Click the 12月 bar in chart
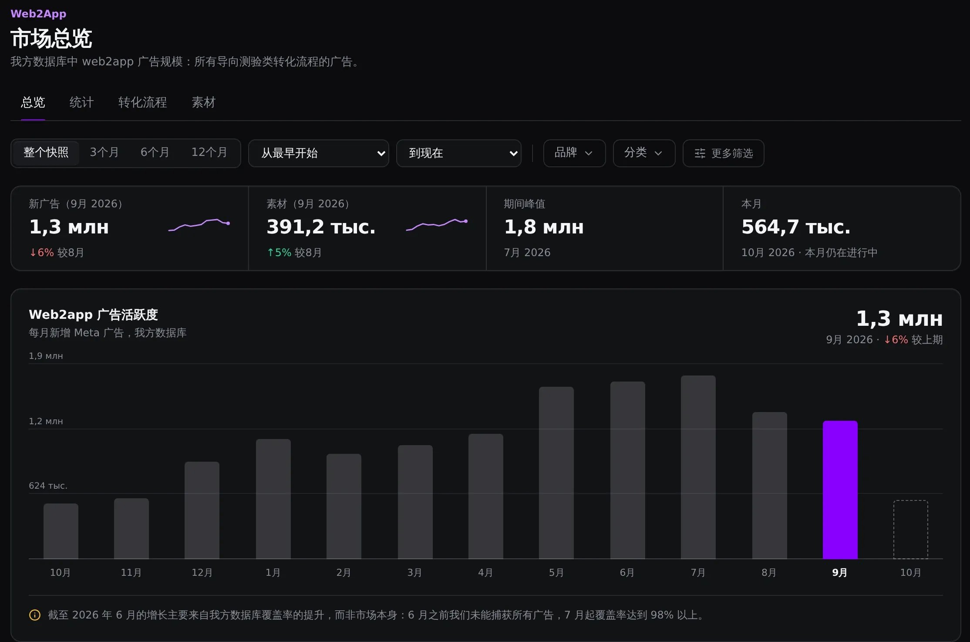 click(x=202, y=510)
